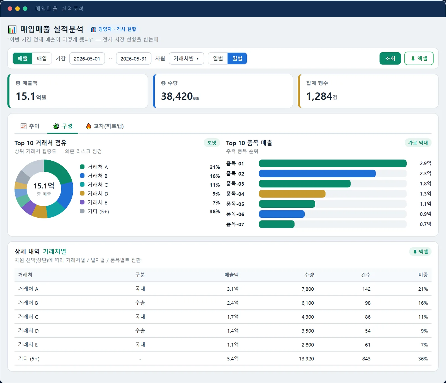The width and height of the screenshot is (446, 383).
Task: Switch to the 구성 tab
Action: pos(63,126)
